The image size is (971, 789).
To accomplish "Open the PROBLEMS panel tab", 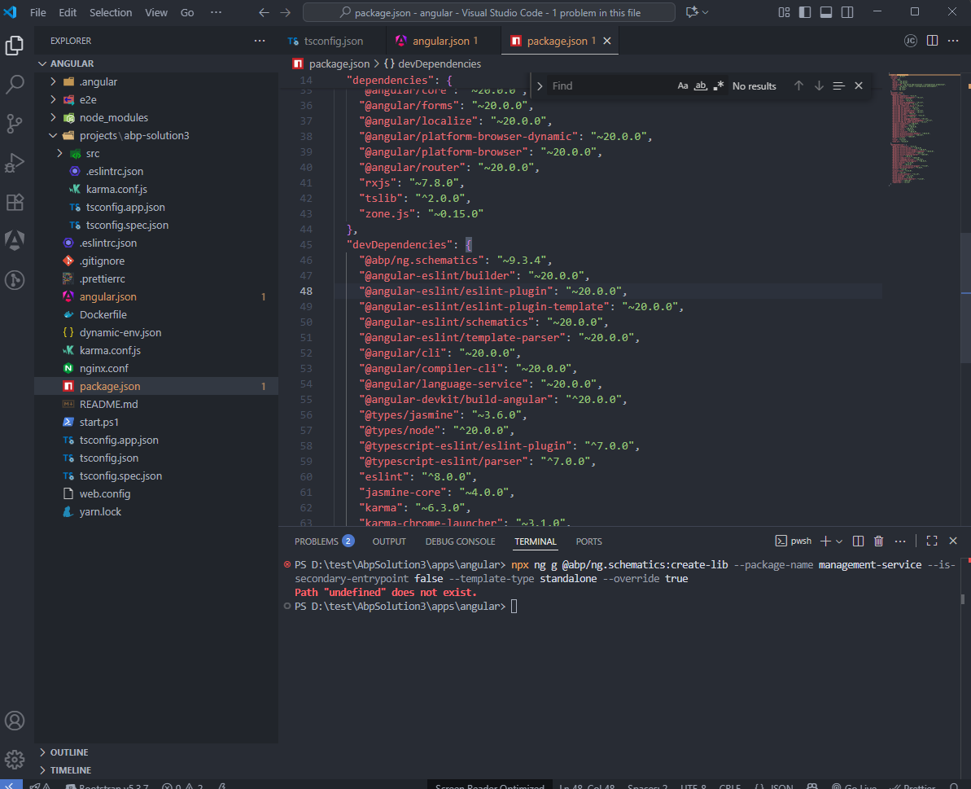I will pyautogui.click(x=317, y=541).
